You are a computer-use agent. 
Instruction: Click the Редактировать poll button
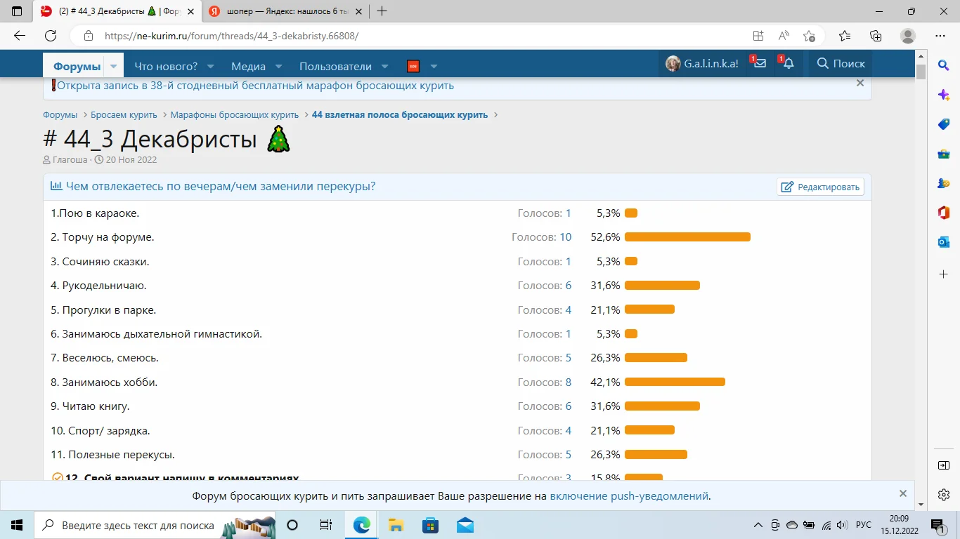coord(820,187)
